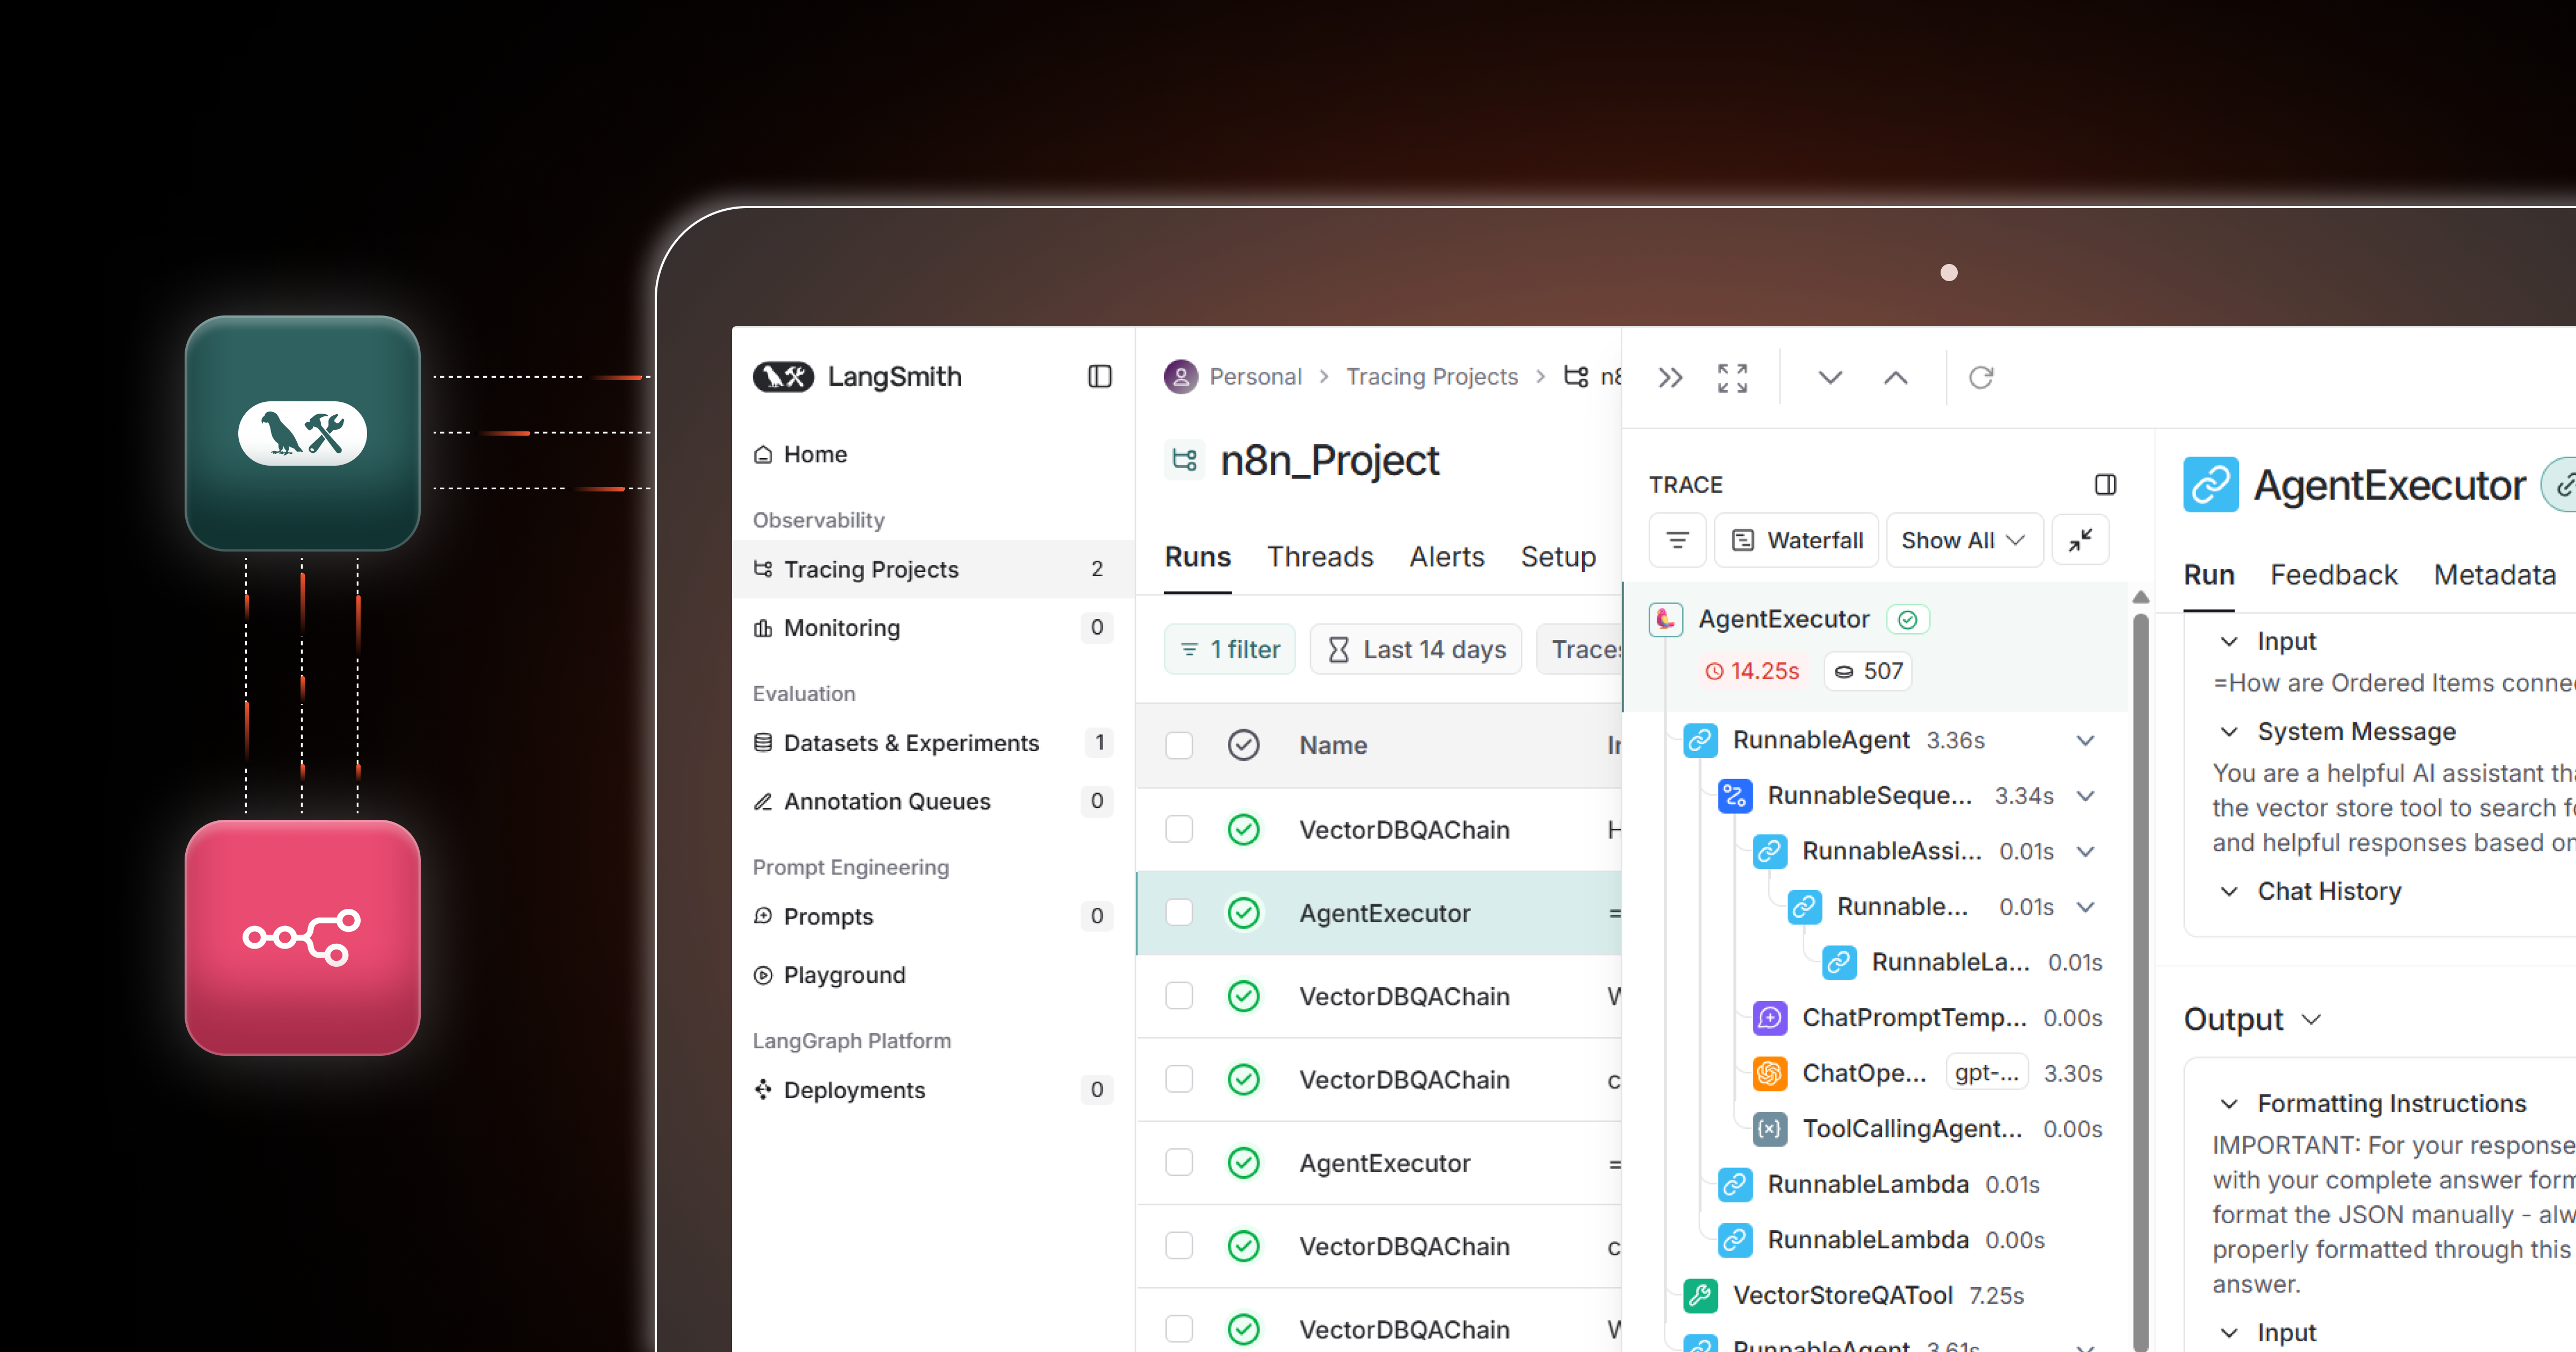The width and height of the screenshot is (2576, 1352).
Task: Click the 507 tokens badge
Action: pos(1868,671)
